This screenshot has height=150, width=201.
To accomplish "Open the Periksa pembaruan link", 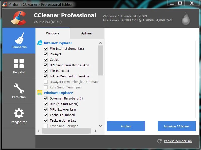I will click(178, 141).
